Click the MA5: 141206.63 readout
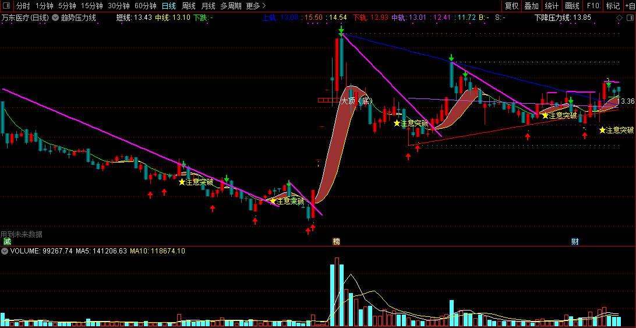This screenshot has width=636, height=328. (101, 251)
